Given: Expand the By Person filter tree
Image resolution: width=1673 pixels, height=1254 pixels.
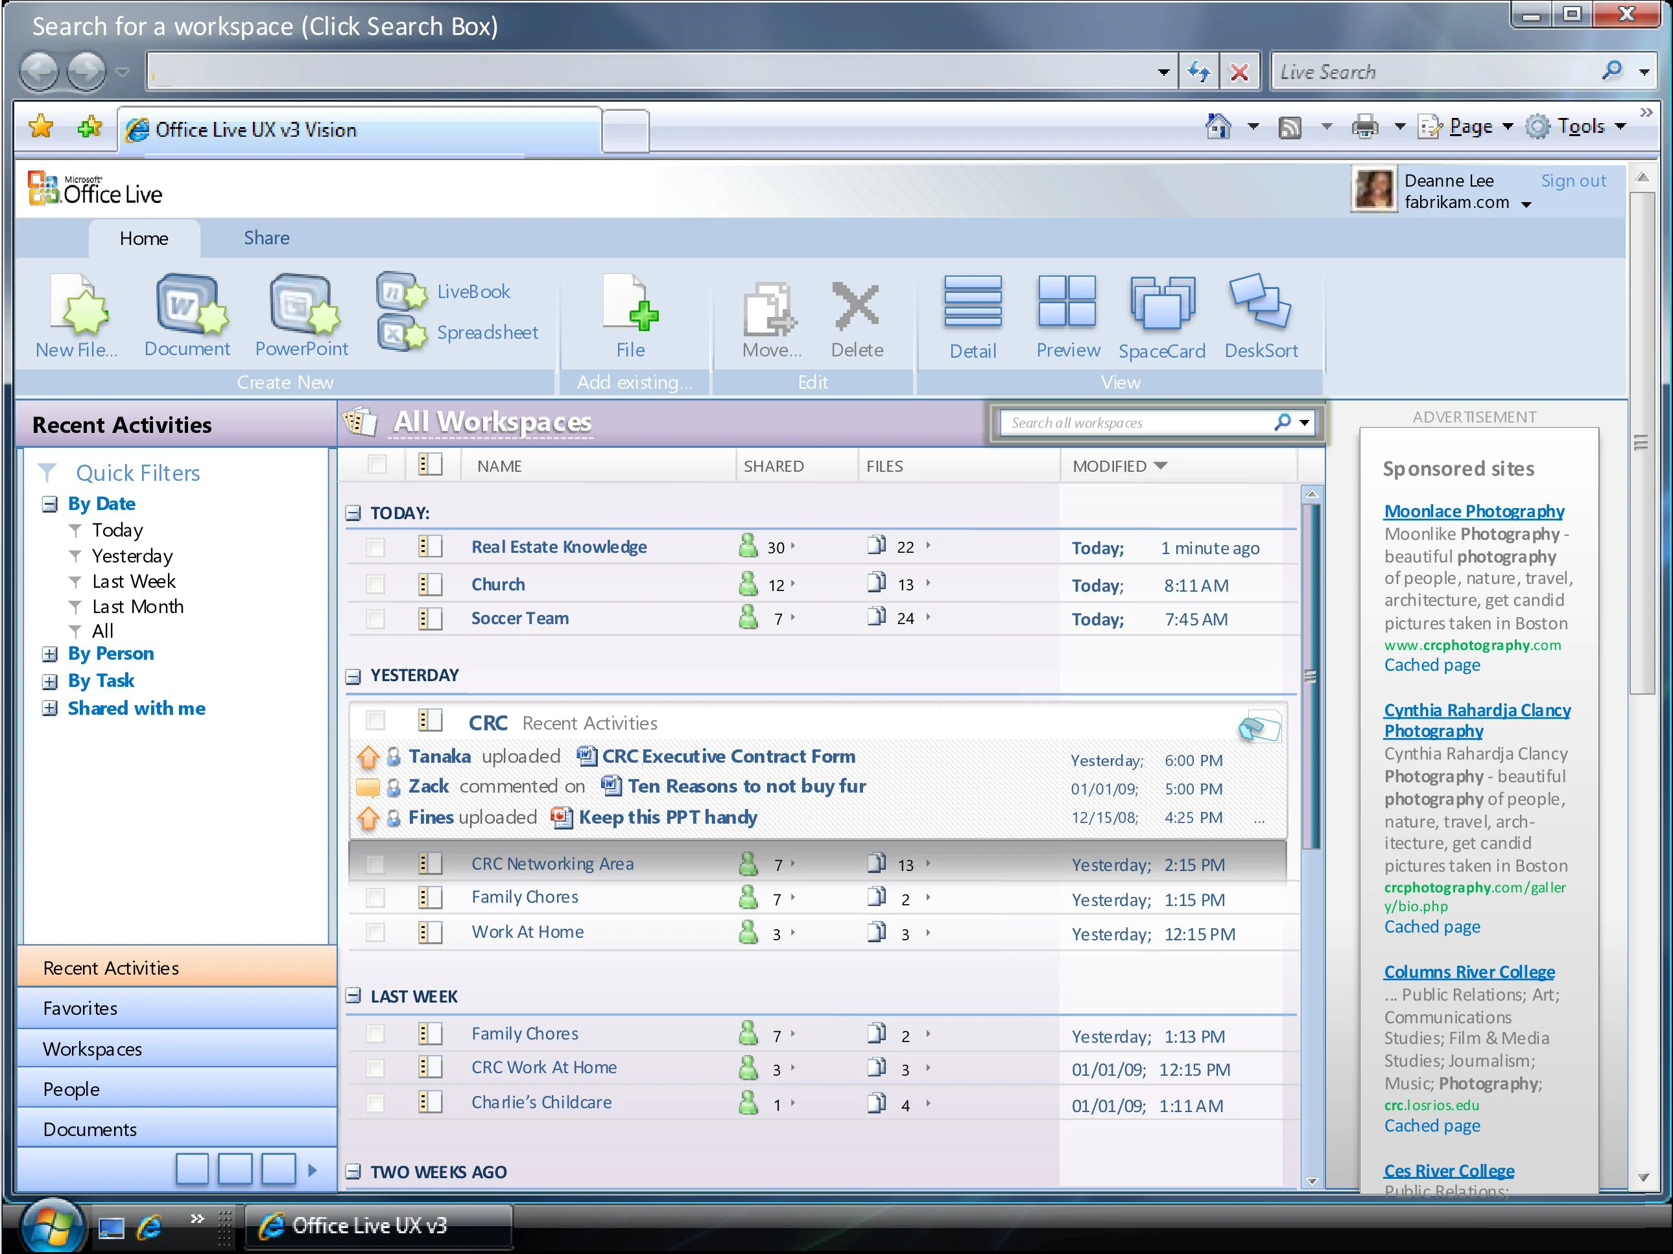Looking at the screenshot, I should click(x=50, y=654).
